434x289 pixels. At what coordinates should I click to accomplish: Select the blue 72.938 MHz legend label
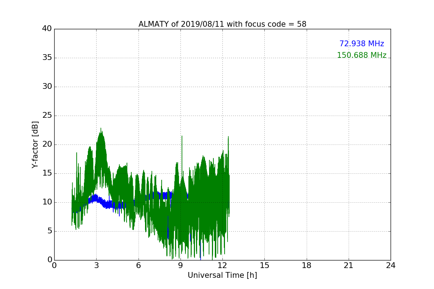pos(362,44)
